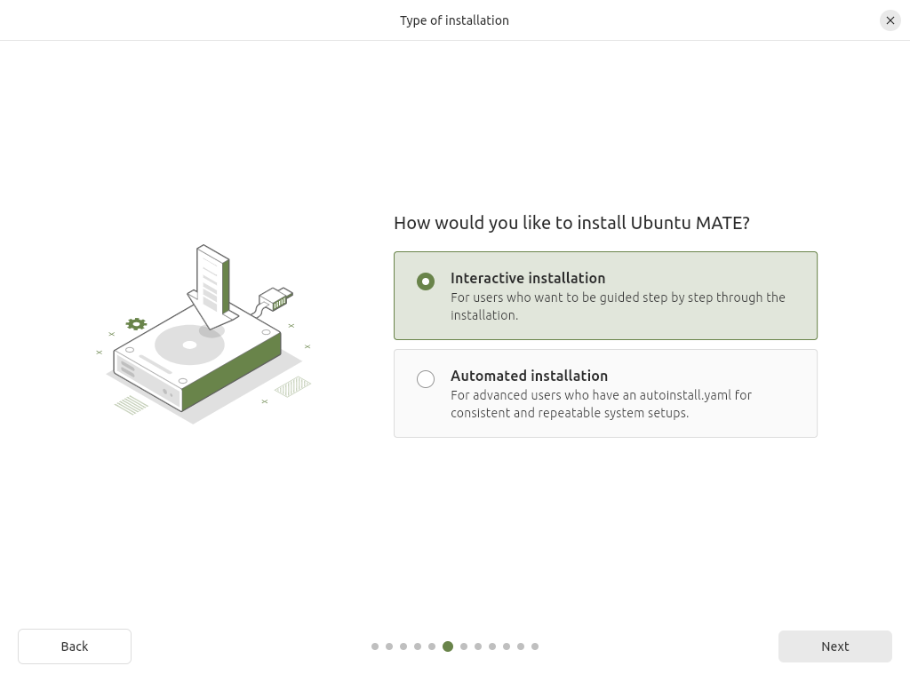Click the "Type of installation" window title

[454, 20]
